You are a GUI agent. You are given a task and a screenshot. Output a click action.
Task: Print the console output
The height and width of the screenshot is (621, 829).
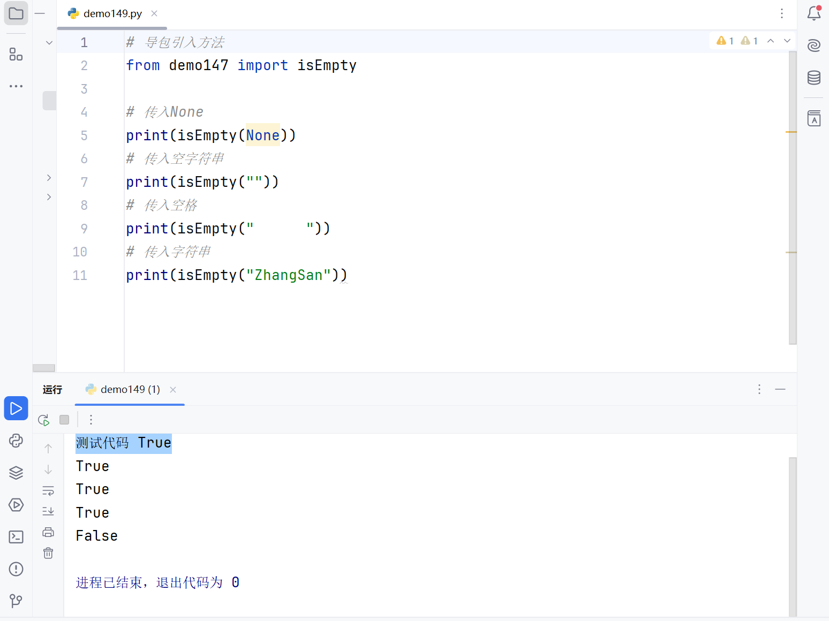pos(48,532)
